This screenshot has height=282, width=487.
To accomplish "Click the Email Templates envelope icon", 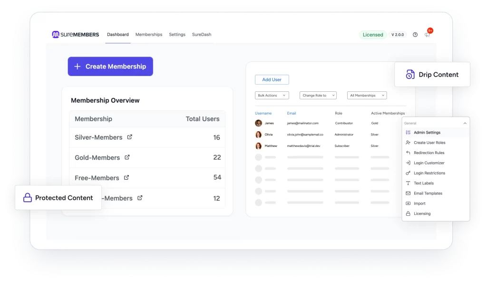I will coord(408,193).
